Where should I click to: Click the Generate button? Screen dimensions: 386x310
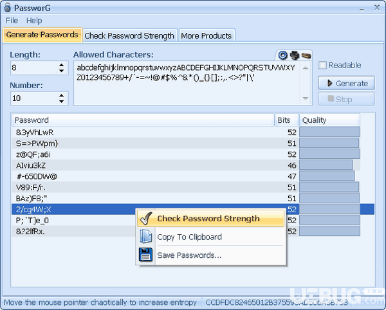click(x=346, y=83)
